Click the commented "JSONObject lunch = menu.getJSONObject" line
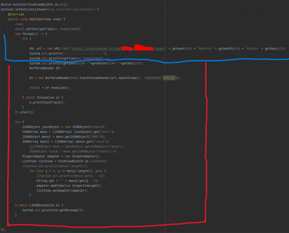 (73, 152)
